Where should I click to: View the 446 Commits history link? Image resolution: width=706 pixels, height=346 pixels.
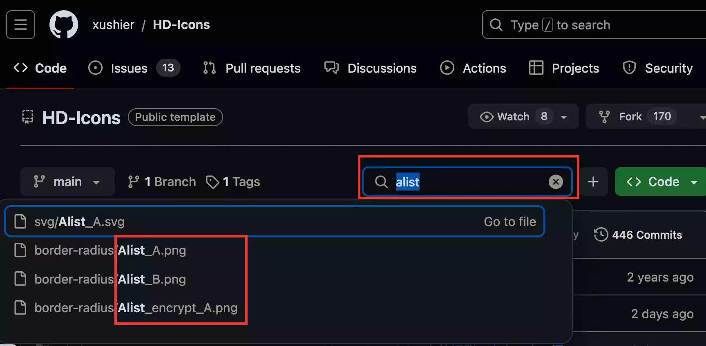pos(647,235)
